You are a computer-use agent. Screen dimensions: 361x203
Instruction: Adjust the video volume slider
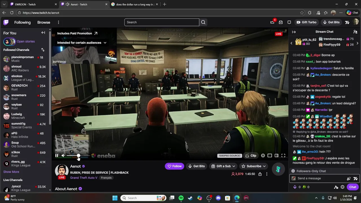pyautogui.click(x=78, y=155)
